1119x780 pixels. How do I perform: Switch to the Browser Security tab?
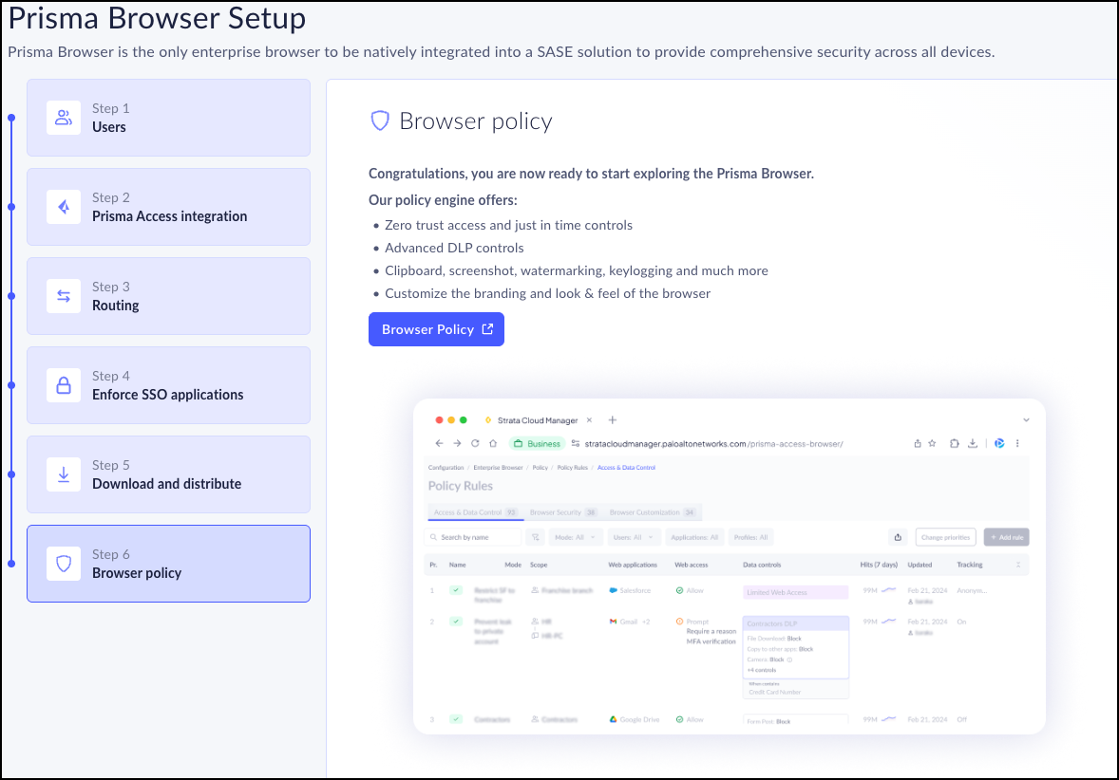562,512
